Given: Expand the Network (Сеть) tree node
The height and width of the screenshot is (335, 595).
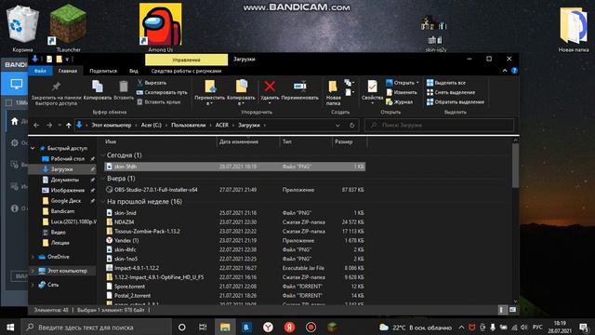Looking at the screenshot, I should click(x=33, y=285).
